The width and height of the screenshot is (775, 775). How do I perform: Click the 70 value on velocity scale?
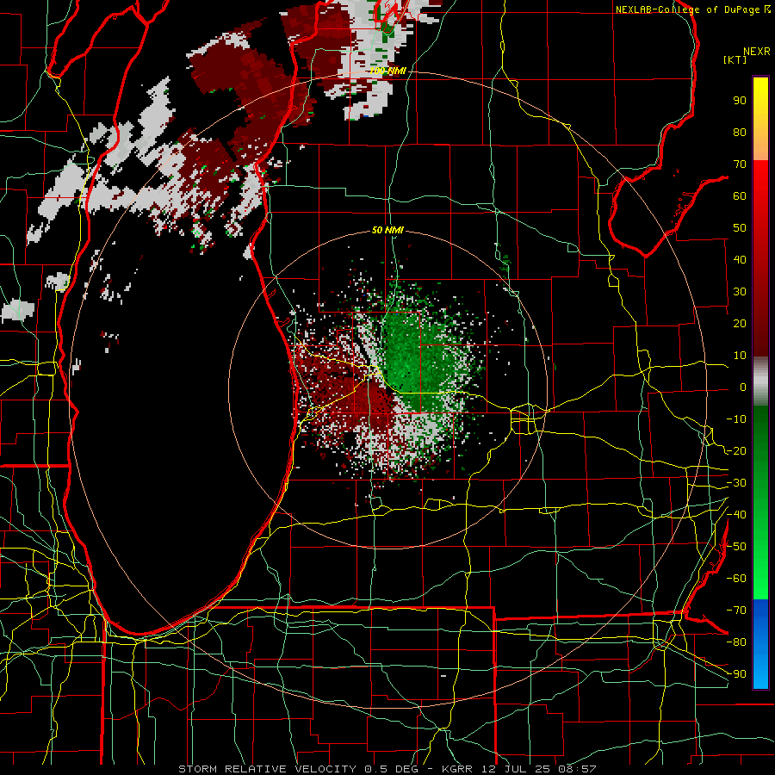click(x=740, y=164)
